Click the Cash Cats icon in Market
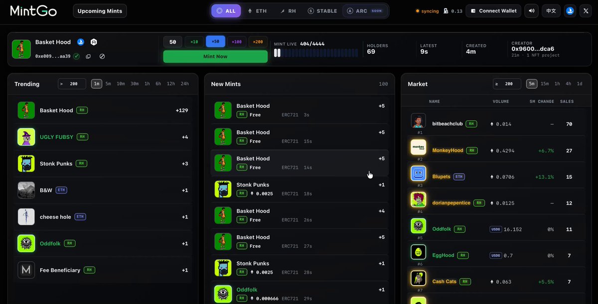Viewport: 598px width, 304px height. [x=419, y=279]
